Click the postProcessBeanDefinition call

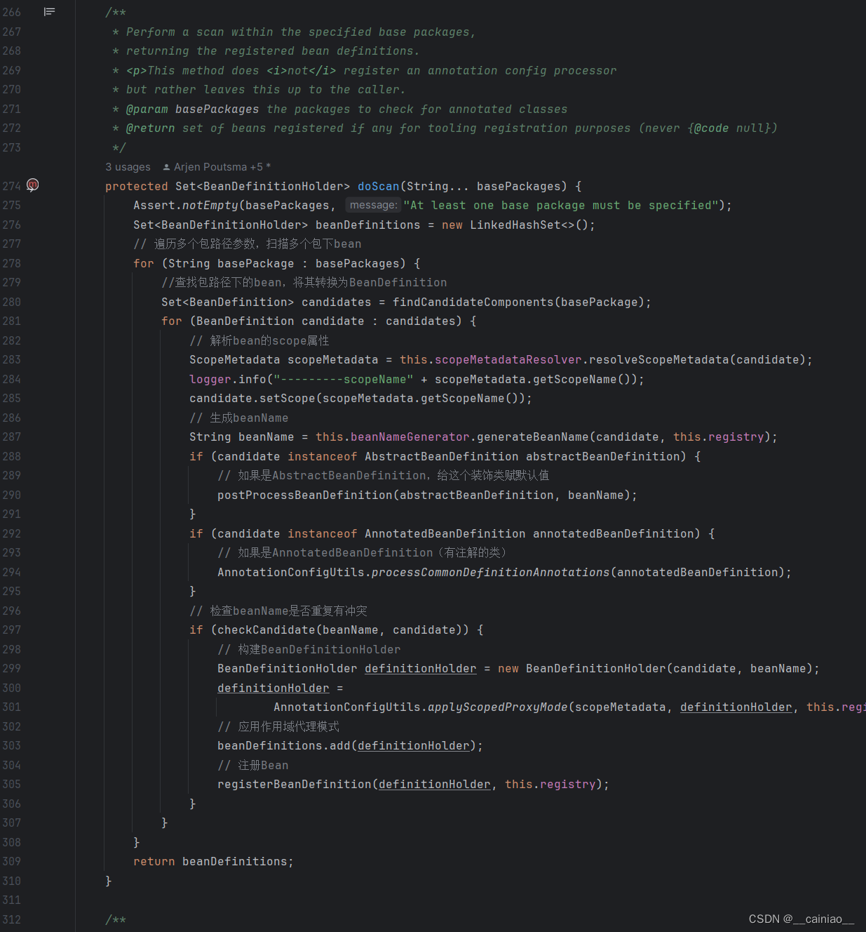point(305,495)
